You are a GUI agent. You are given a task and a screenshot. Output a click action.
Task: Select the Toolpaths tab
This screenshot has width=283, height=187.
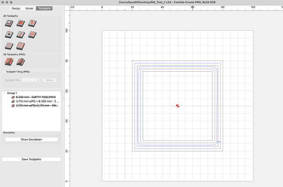pos(44,9)
